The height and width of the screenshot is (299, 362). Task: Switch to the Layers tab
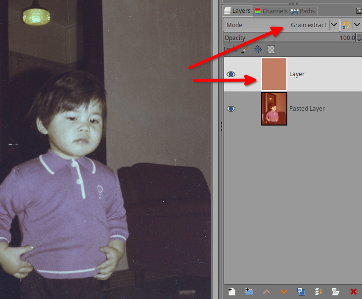[237, 11]
